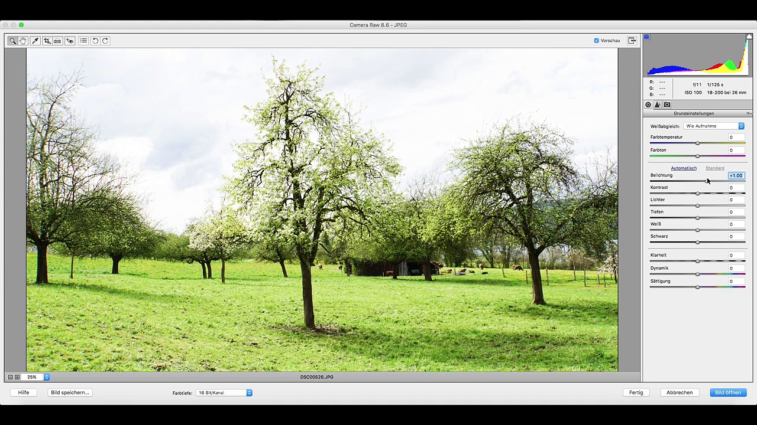The image size is (757, 425).
Task: Activate the Red Eye removal tool
Action: tap(70, 41)
